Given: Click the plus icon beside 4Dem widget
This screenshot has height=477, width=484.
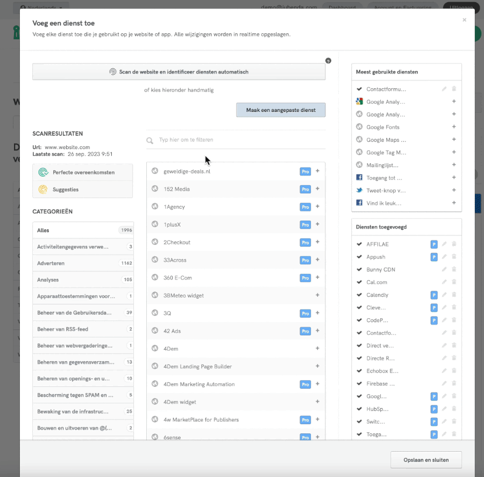Looking at the screenshot, I should (x=317, y=402).
